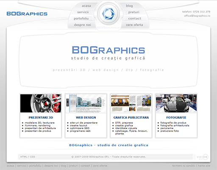Open contact from the top menu
This screenshot has width=217, height=170.
coord(135,19)
